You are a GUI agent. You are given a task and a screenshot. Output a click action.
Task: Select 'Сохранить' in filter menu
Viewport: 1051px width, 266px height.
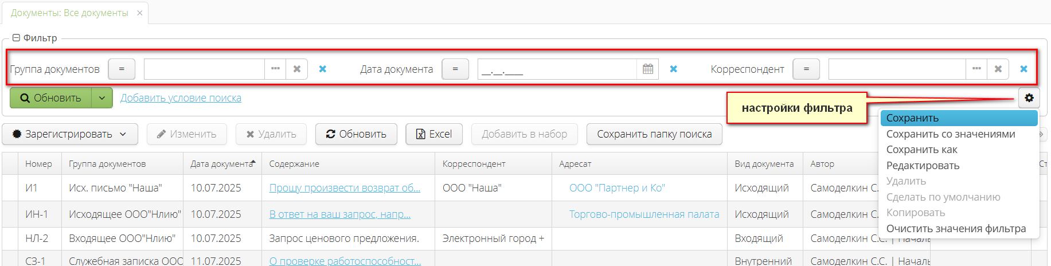(x=959, y=118)
